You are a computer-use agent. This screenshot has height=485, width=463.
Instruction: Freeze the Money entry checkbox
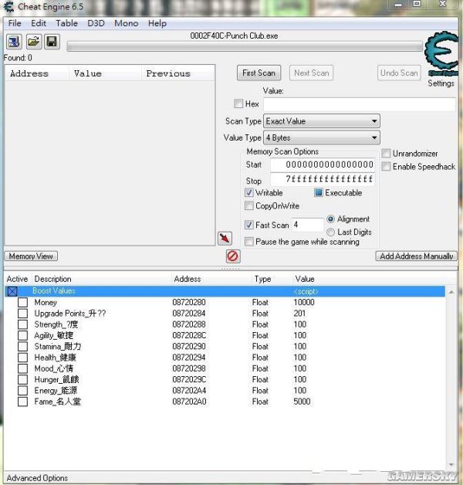22,303
